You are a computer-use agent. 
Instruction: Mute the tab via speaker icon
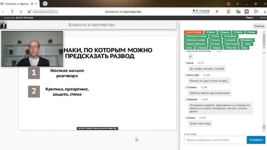[32, 4]
